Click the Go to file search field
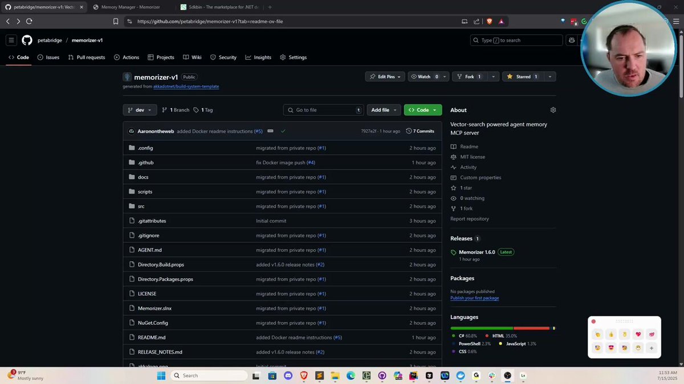The image size is (684, 384). (323, 110)
